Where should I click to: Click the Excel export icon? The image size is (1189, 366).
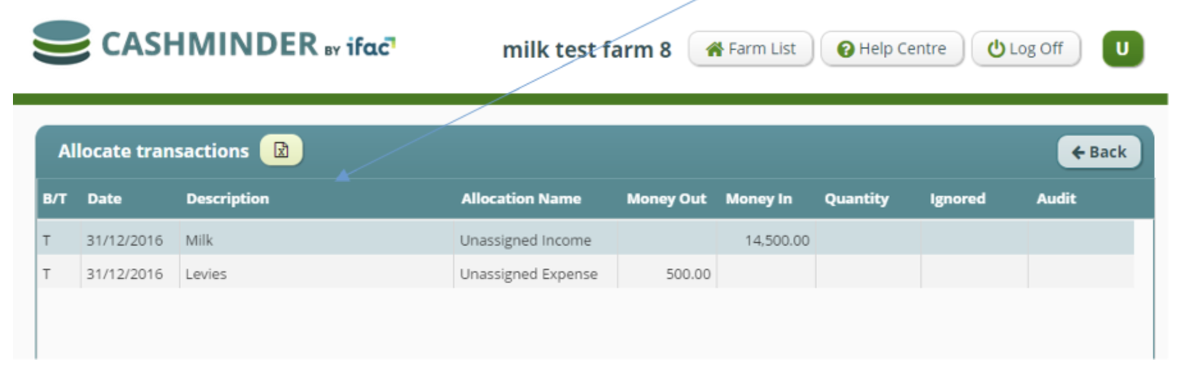[281, 150]
